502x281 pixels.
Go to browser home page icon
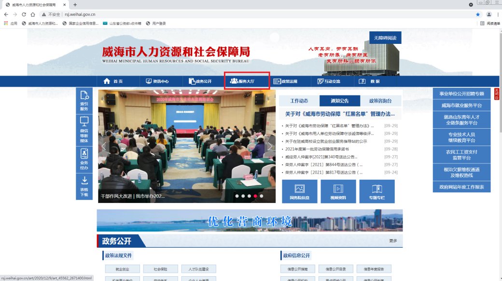(x=33, y=14)
